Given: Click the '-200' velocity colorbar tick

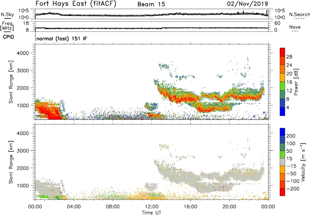Looking at the screenshot, I should pos(293,189).
